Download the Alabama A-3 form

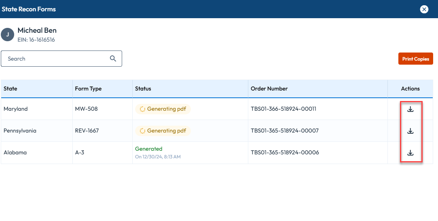point(410,153)
